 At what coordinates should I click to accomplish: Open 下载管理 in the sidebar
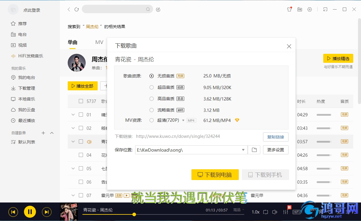point(23,88)
